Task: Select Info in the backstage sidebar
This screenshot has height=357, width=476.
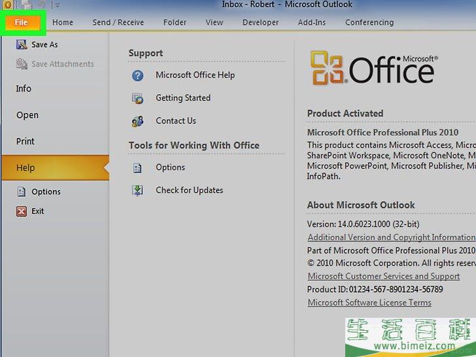Action: point(24,88)
